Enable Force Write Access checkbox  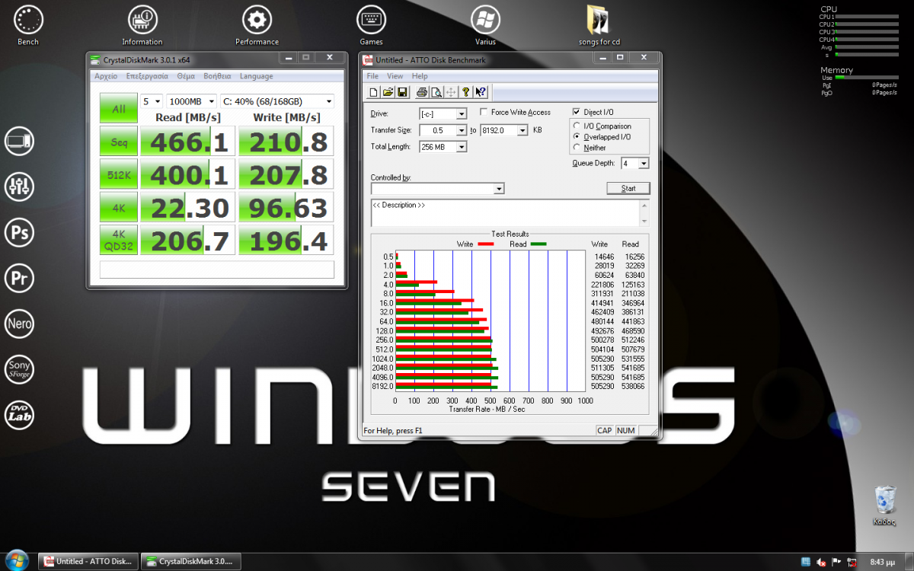(x=484, y=113)
